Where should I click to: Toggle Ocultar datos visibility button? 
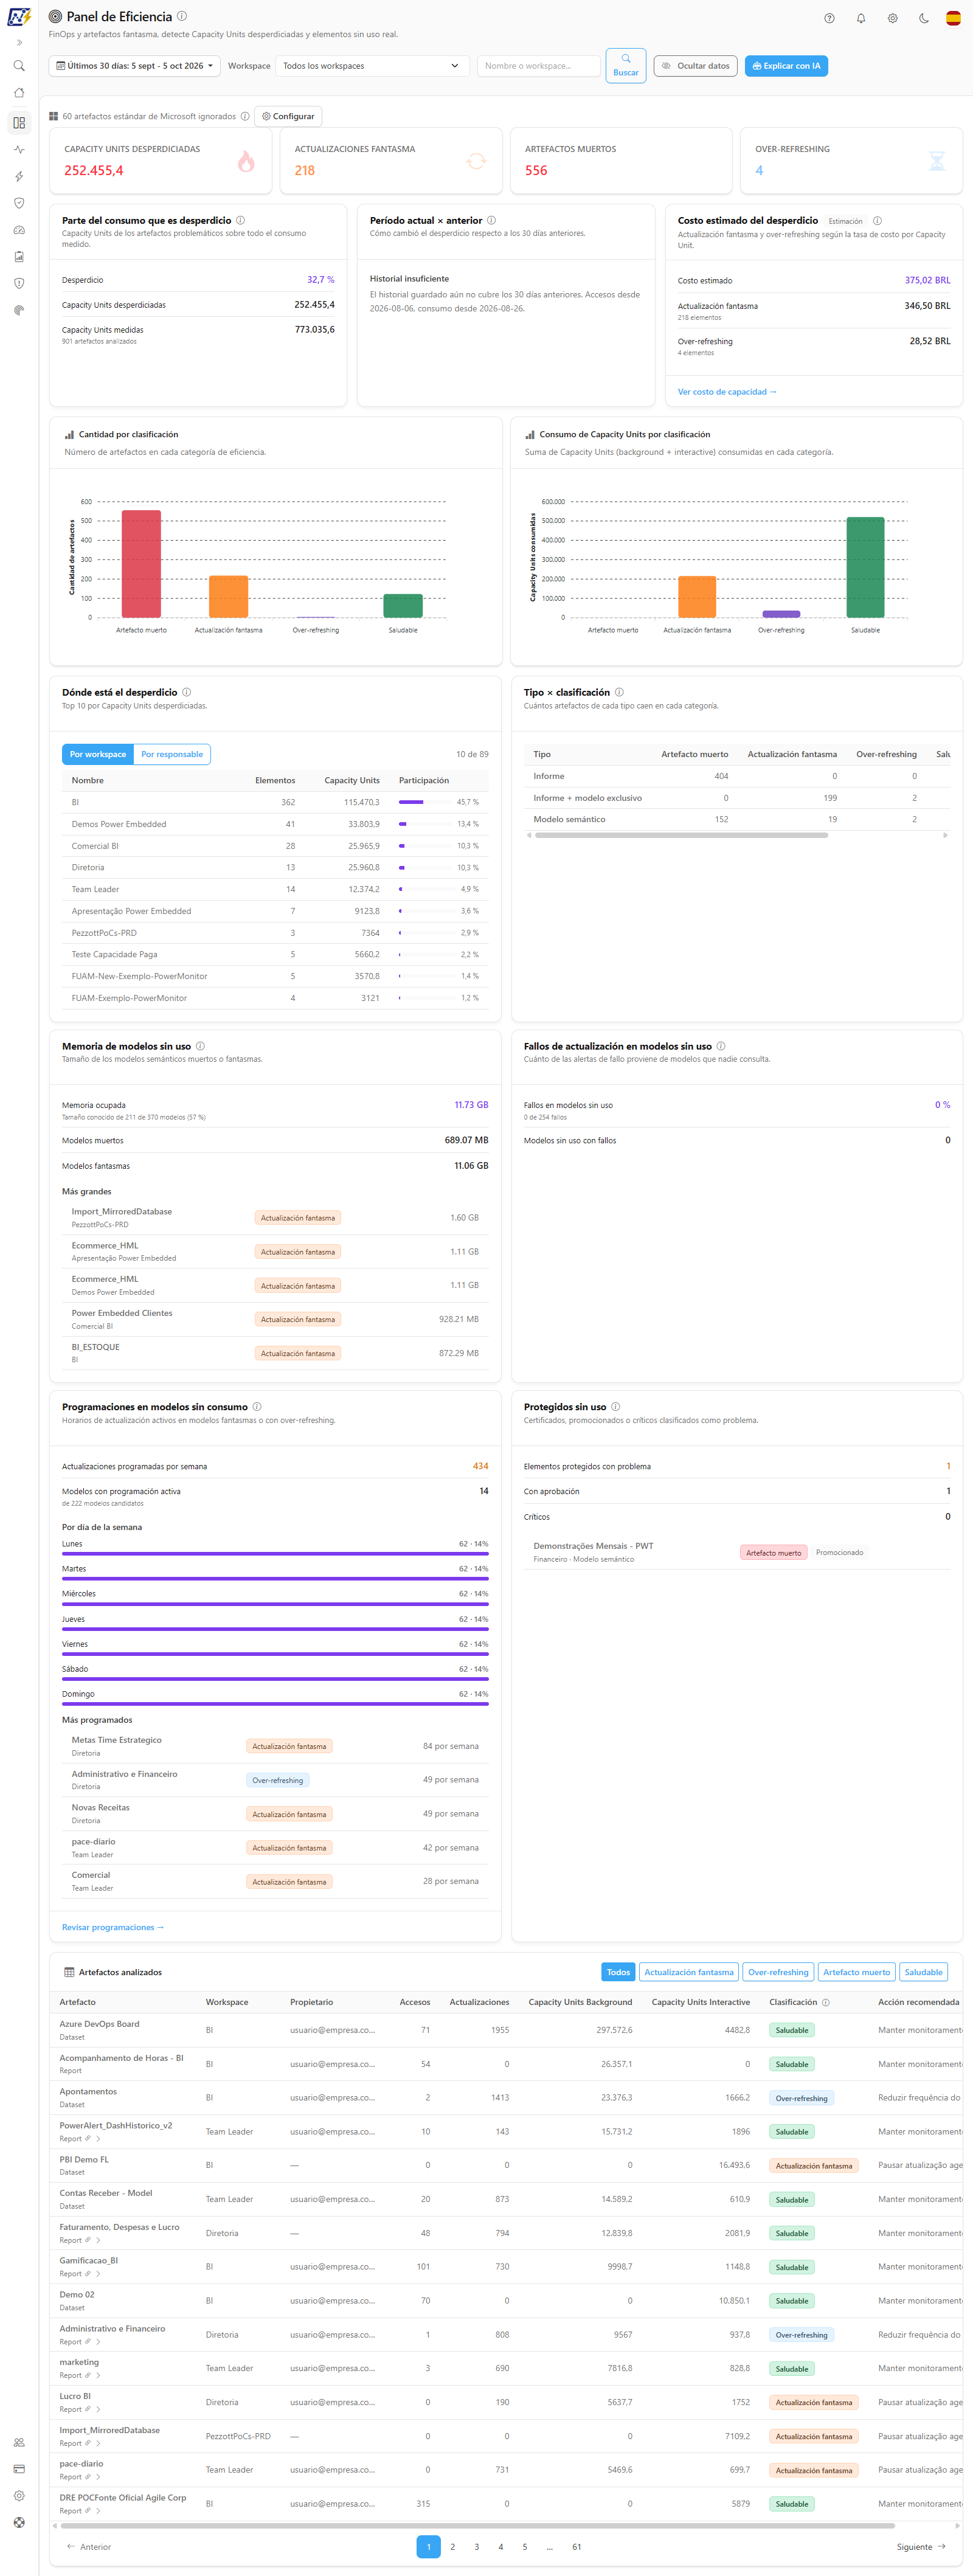tap(696, 66)
